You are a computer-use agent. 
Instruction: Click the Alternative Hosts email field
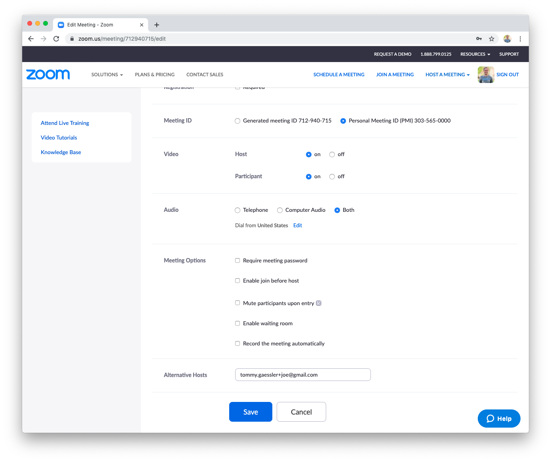(x=303, y=375)
